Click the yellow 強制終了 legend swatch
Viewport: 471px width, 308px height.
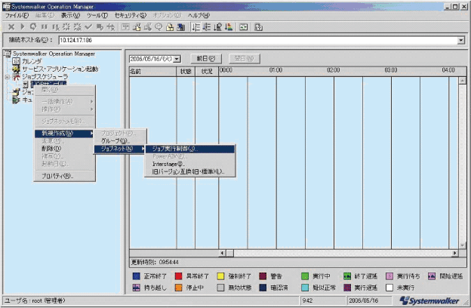220,276
